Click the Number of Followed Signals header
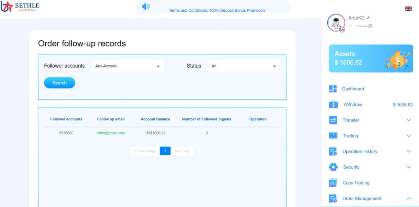Viewport: 419px width, 207px height. pos(207,119)
